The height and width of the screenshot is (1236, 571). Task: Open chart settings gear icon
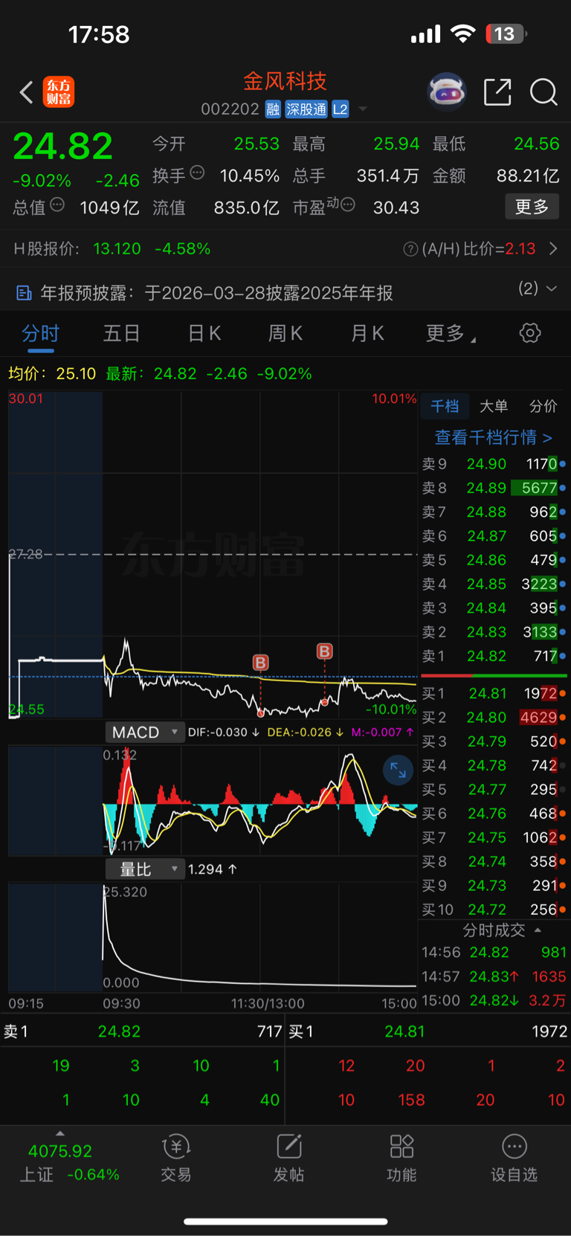click(x=530, y=333)
